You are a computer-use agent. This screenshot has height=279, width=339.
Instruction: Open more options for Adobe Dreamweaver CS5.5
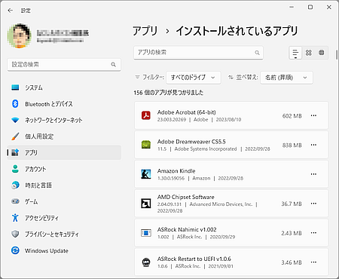313,145
